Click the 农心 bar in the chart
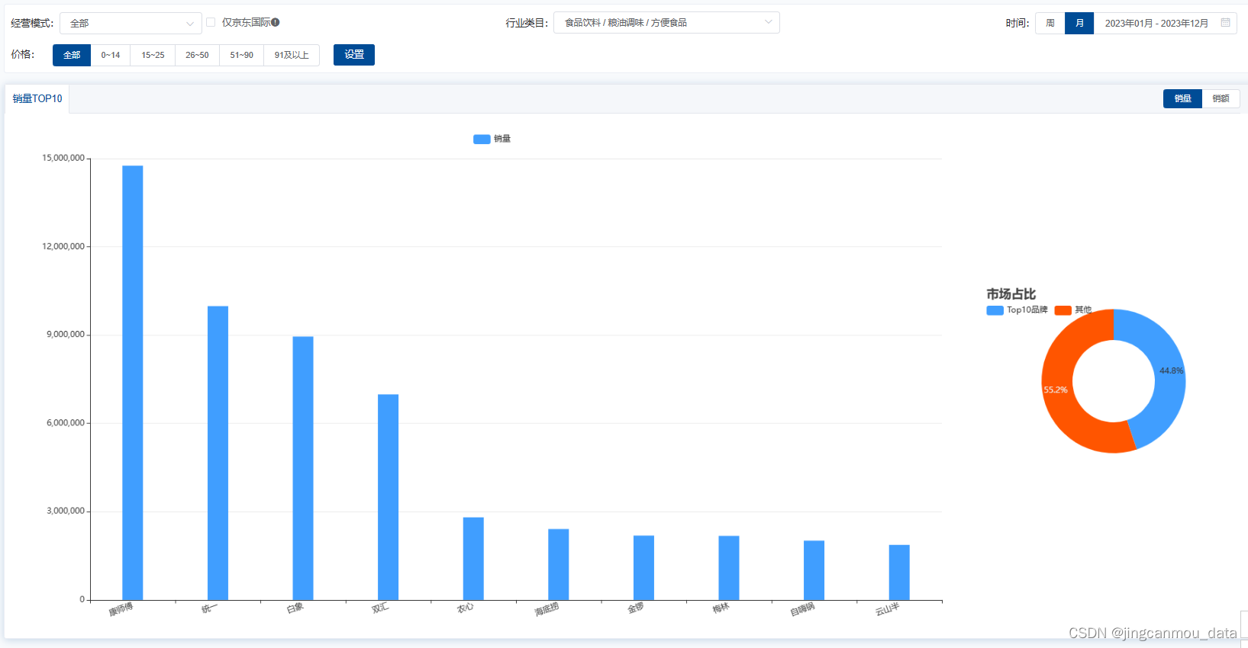The image size is (1248, 648). coord(473,559)
